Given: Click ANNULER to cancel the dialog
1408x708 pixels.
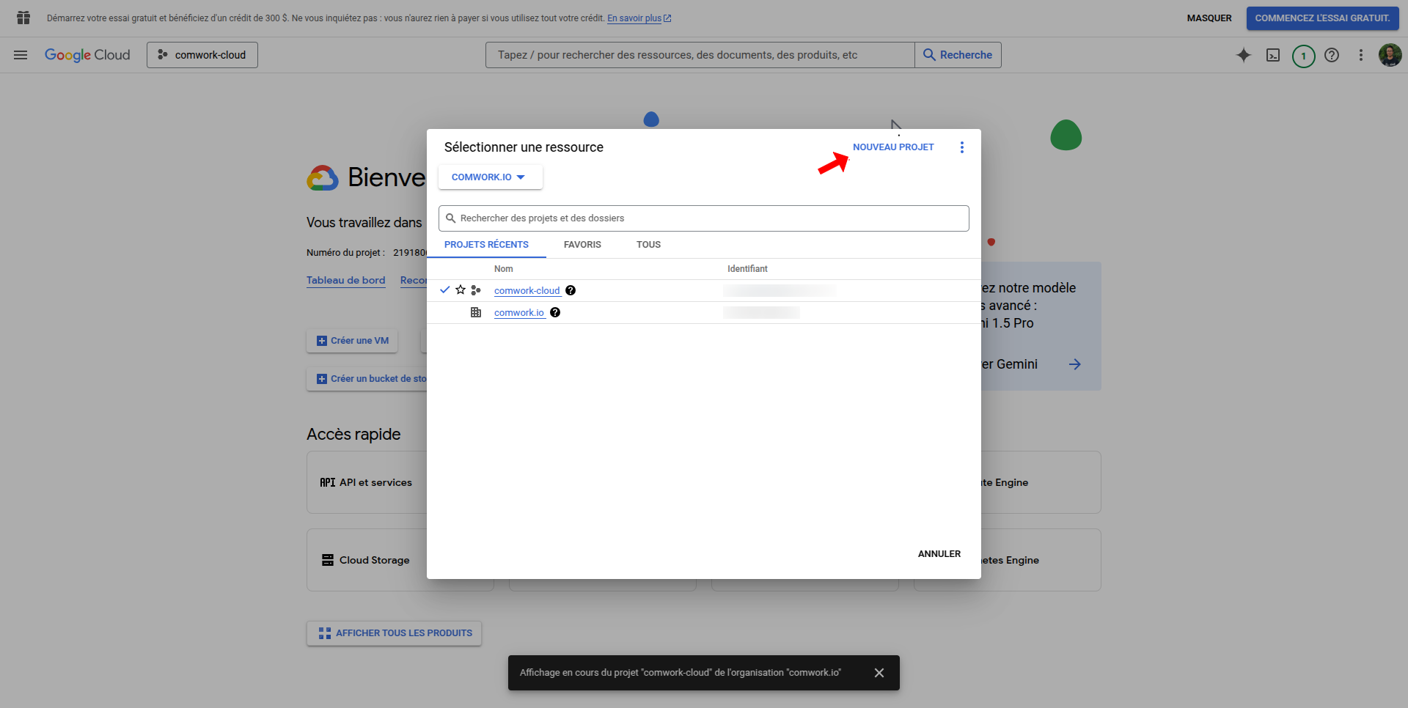Looking at the screenshot, I should [939, 554].
